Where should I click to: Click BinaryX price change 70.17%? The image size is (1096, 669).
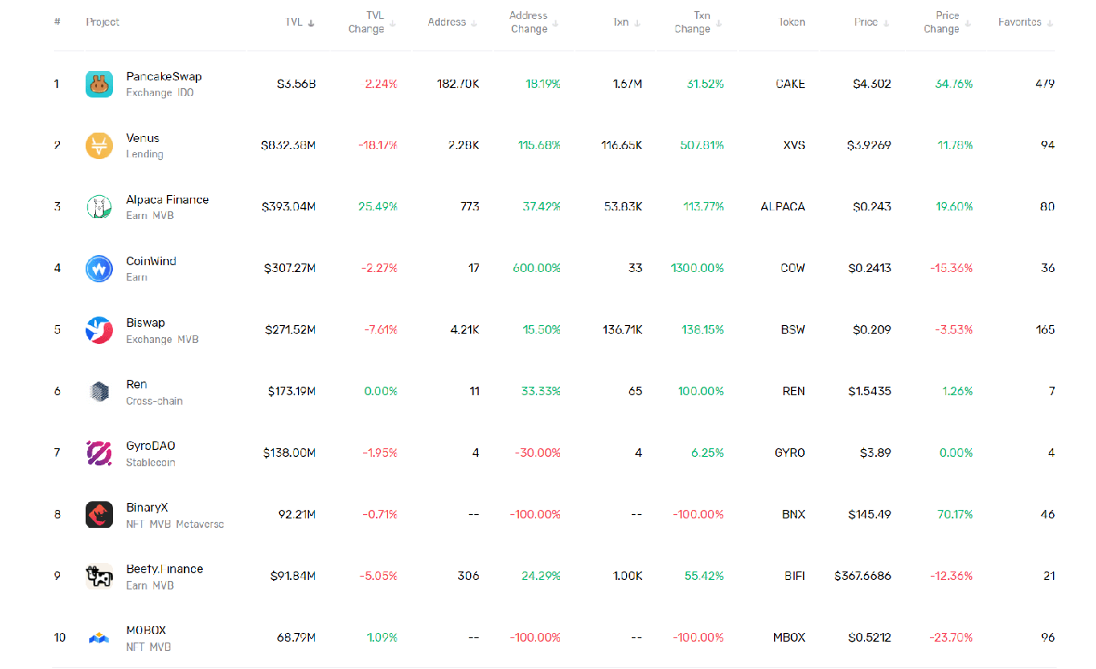[x=956, y=515]
